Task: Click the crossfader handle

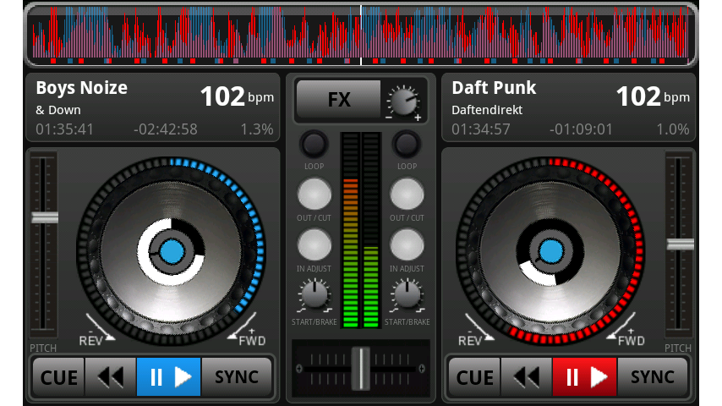Action: point(360,369)
